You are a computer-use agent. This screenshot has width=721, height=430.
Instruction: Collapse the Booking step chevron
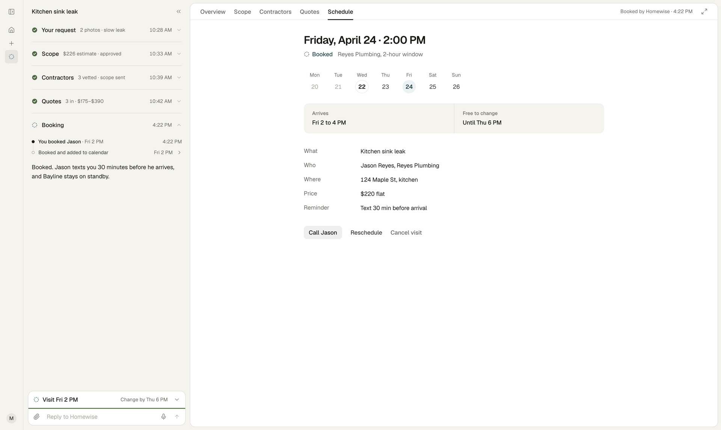pyautogui.click(x=179, y=125)
